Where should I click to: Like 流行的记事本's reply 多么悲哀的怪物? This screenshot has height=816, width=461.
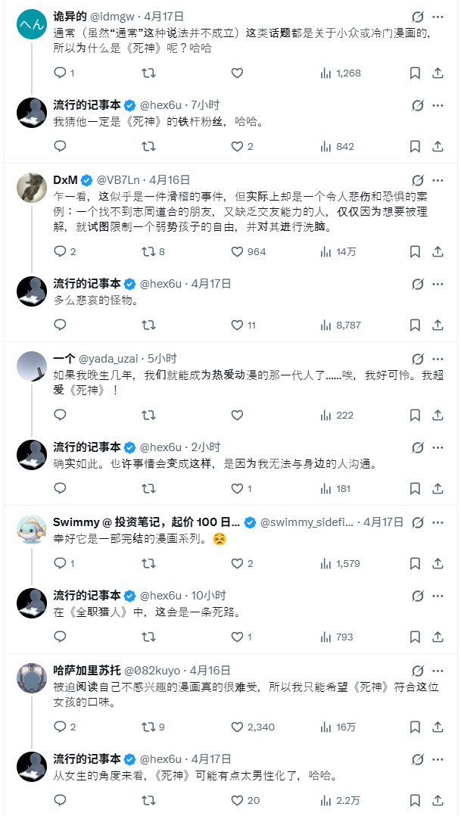(x=237, y=324)
